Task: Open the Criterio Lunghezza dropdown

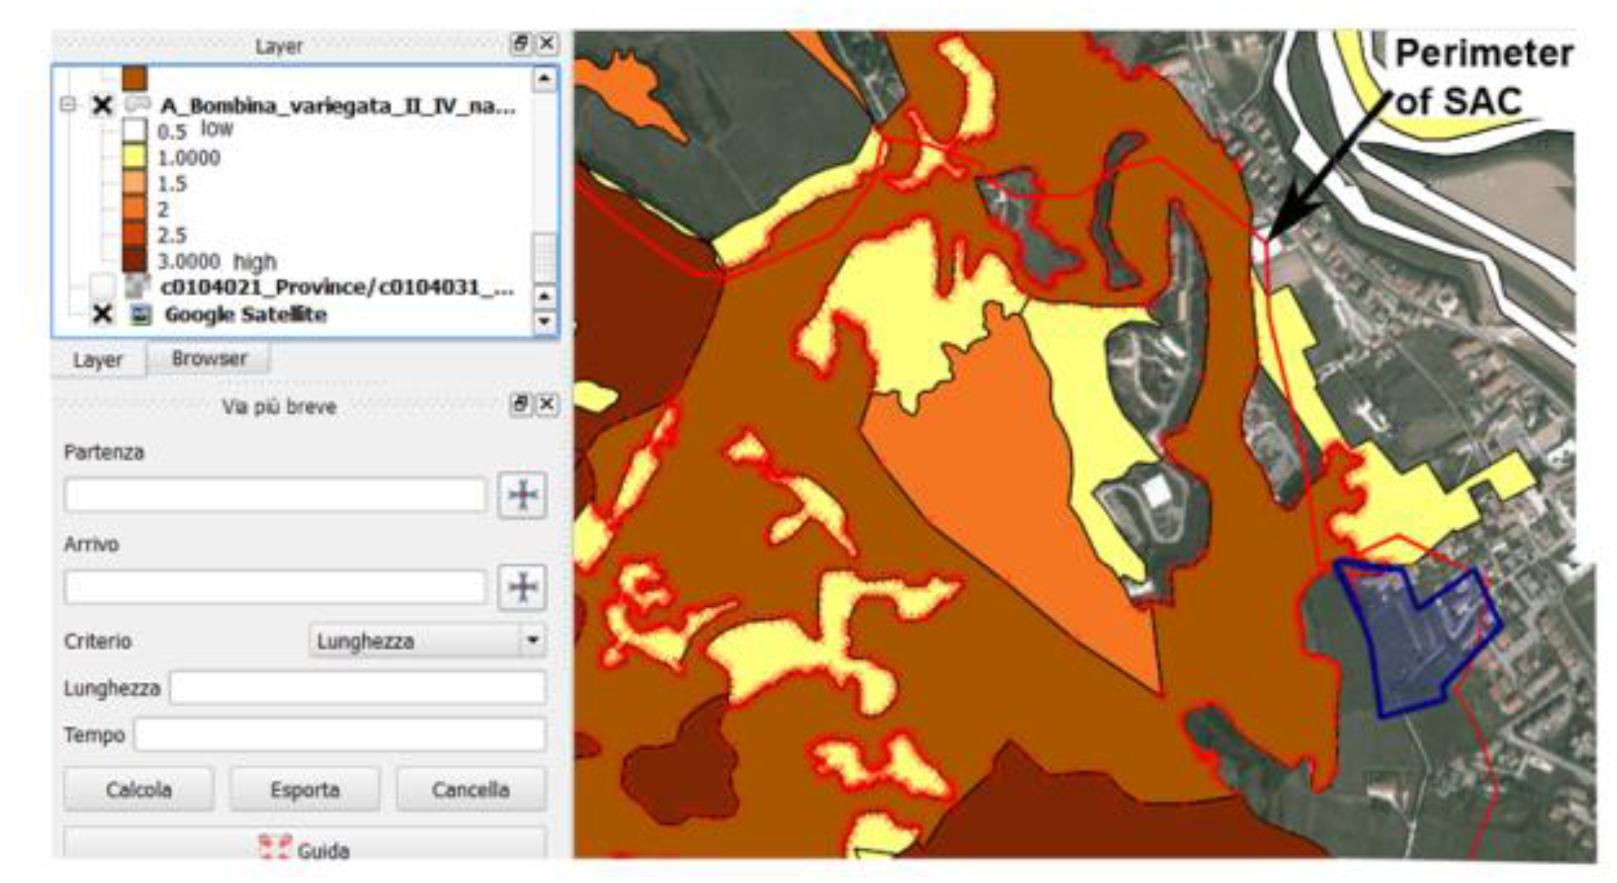Action: point(532,640)
